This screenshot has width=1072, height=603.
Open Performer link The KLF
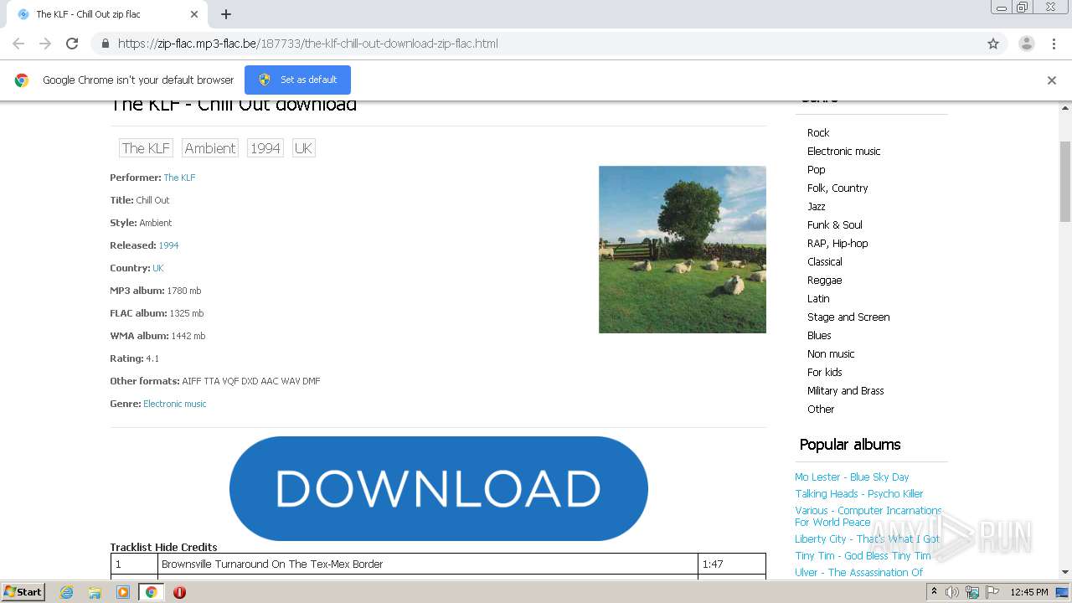tap(179, 178)
